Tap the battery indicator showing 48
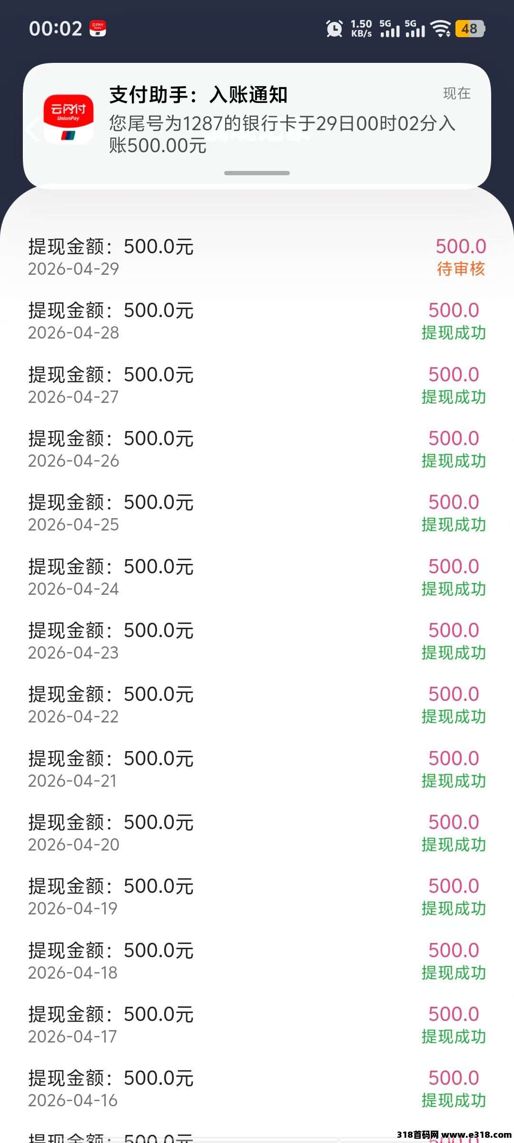This screenshot has width=514, height=1143. (470, 29)
